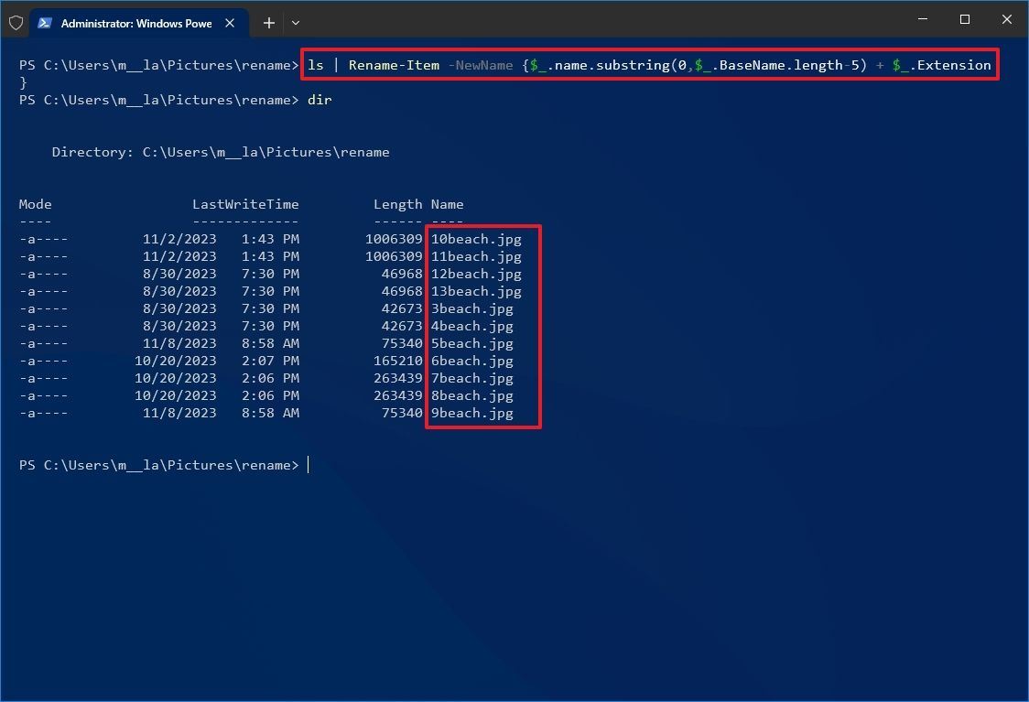This screenshot has height=702, width=1029.
Task: Click the PowerShell icon on the tab
Action: [x=45, y=22]
